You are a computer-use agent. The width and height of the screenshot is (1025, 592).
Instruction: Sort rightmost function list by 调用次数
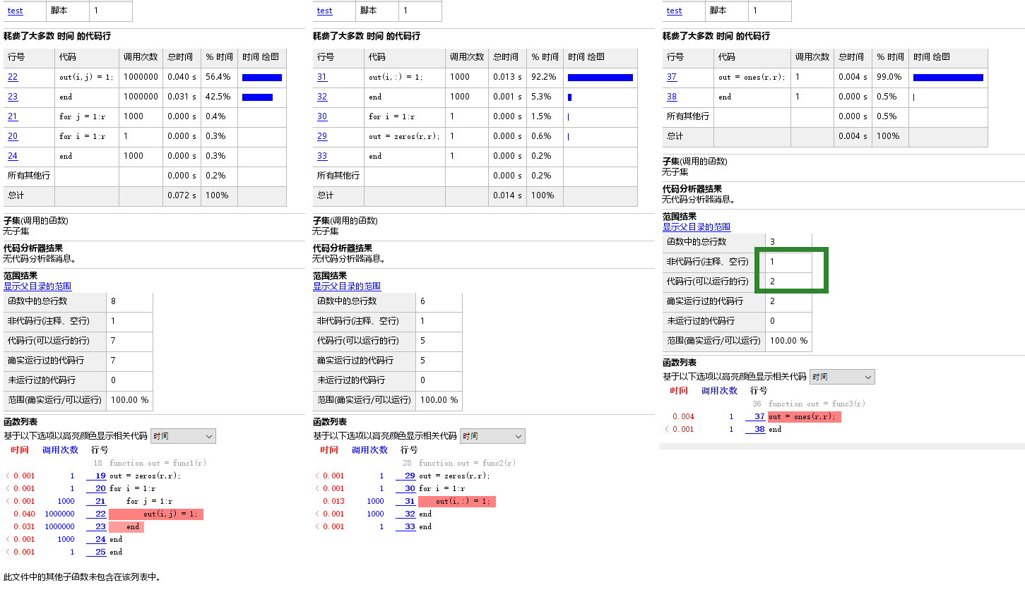click(720, 390)
